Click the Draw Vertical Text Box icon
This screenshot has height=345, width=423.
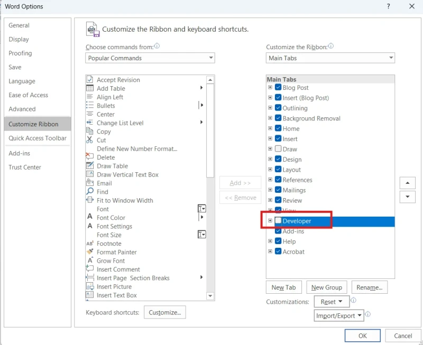pyautogui.click(x=89, y=174)
